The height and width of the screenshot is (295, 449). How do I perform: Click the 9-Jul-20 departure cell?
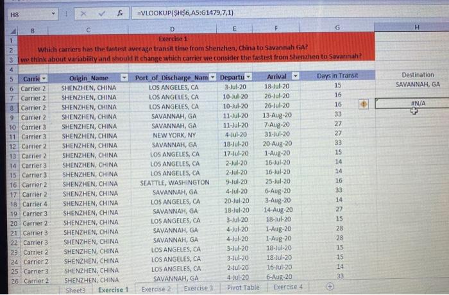[236, 181]
